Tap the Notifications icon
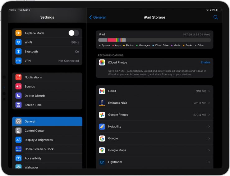The image size is (230, 176). 18,77
